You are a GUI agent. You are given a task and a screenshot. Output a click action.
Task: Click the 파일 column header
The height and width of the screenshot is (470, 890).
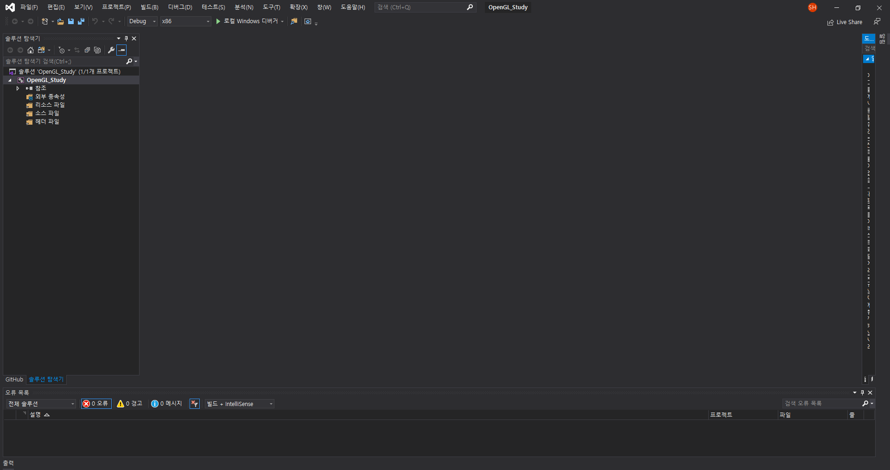pyautogui.click(x=785, y=415)
